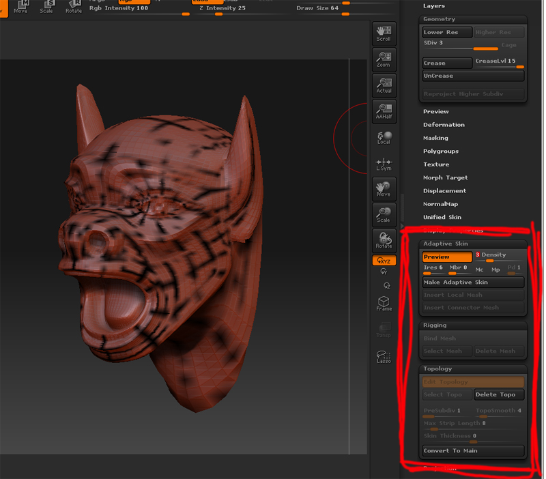Click the Scroll canvas navigation icon
The image size is (546, 479).
coord(384,33)
